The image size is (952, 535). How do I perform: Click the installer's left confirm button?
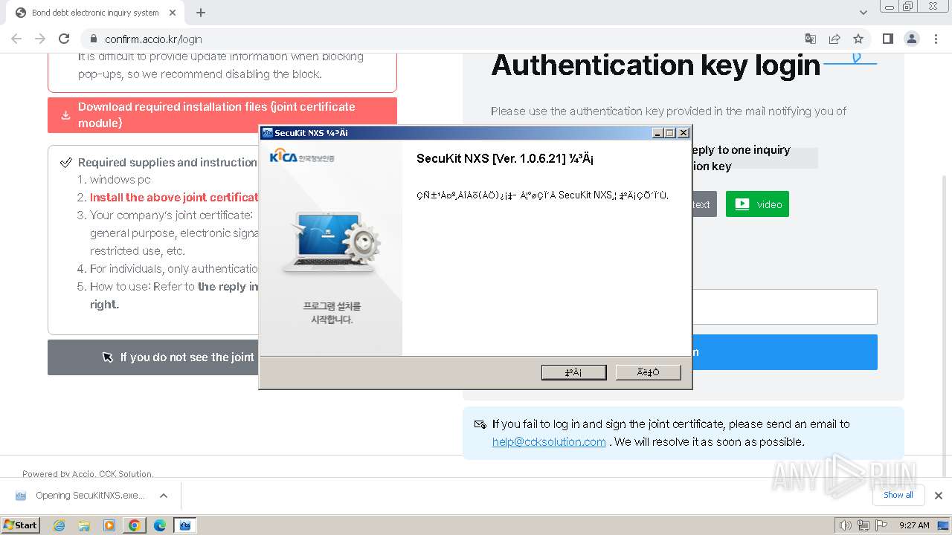coord(573,372)
